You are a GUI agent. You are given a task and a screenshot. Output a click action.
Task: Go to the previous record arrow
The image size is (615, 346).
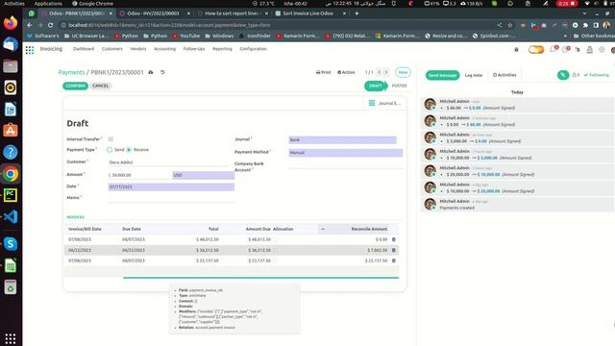click(x=379, y=72)
